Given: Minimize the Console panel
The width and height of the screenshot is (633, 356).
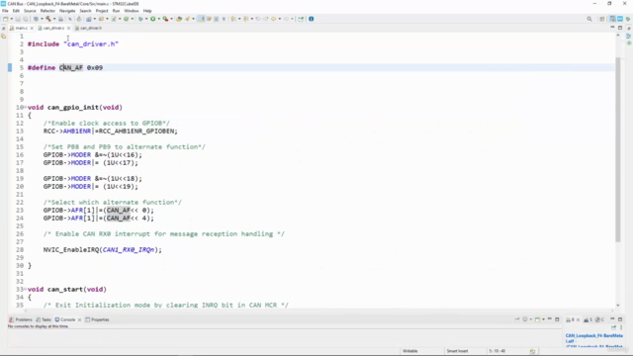Looking at the screenshot, I should (550, 319).
